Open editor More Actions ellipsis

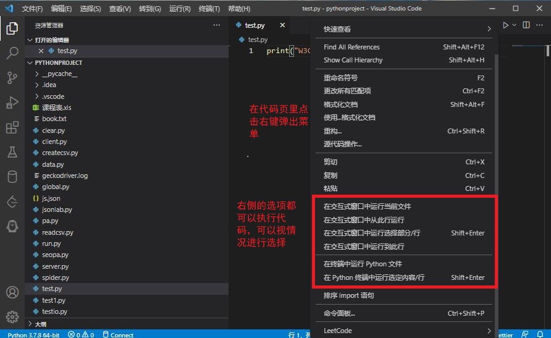click(x=539, y=25)
